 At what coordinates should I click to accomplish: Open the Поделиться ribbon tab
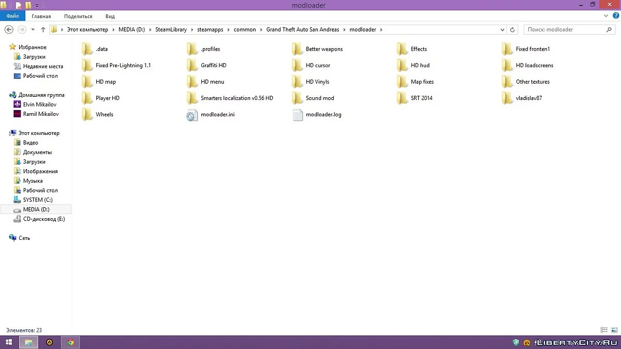tap(78, 17)
